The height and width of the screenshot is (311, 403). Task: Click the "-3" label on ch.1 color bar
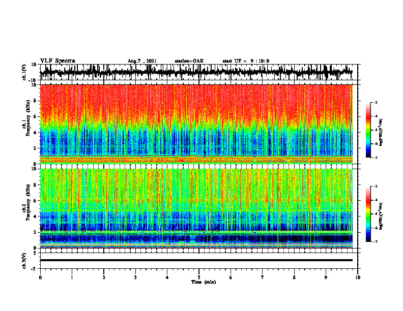tap(376, 103)
